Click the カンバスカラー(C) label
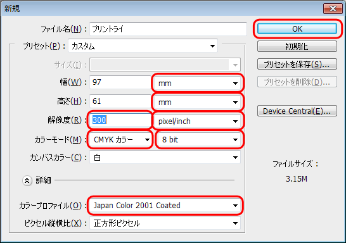Image resolution: width=346 pixels, height=243 pixels. click(58, 158)
